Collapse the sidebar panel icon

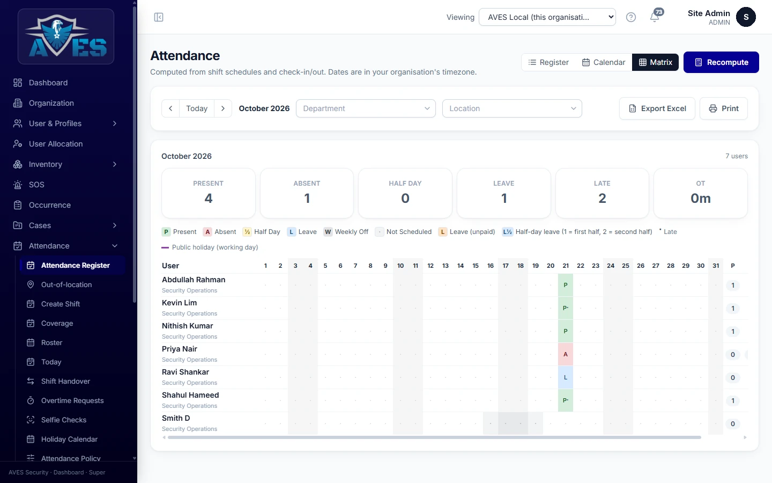(159, 17)
